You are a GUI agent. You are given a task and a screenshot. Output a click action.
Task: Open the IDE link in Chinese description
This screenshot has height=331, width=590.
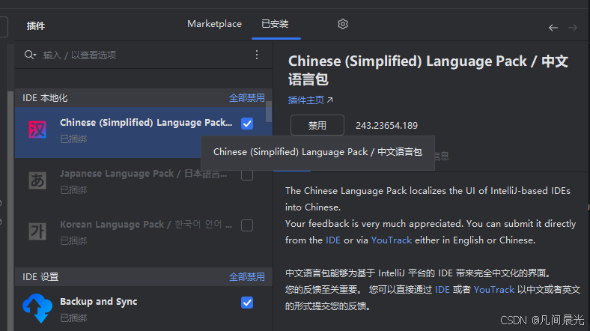pyautogui.click(x=442, y=290)
